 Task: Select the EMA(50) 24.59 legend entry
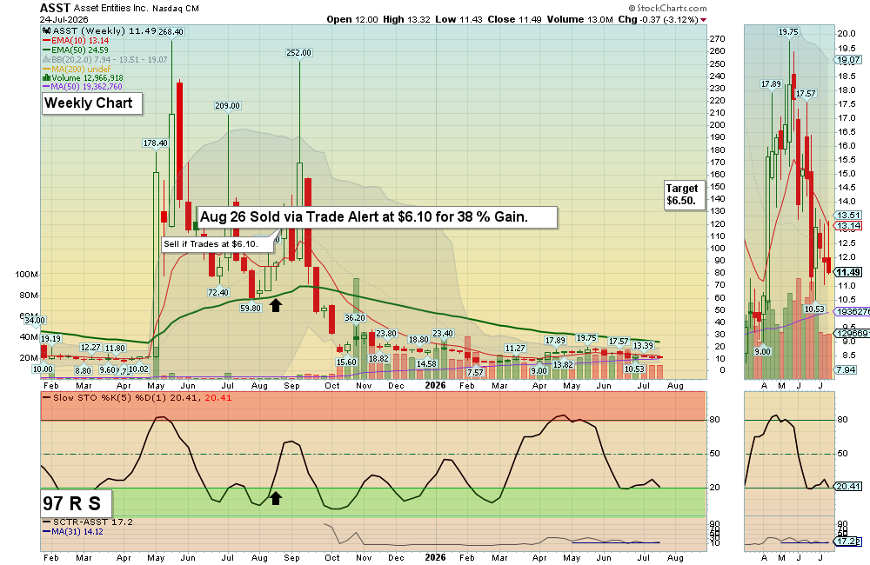pyautogui.click(x=76, y=50)
